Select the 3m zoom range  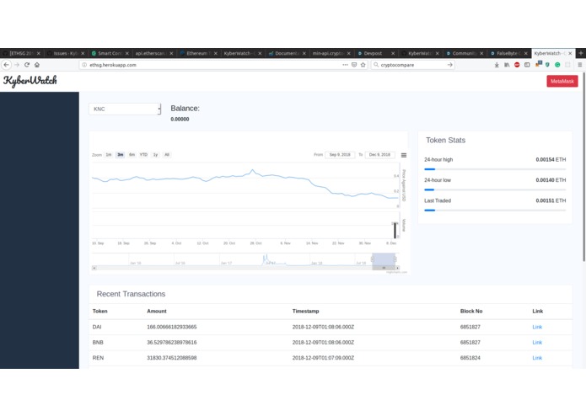click(x=121, y=155)
